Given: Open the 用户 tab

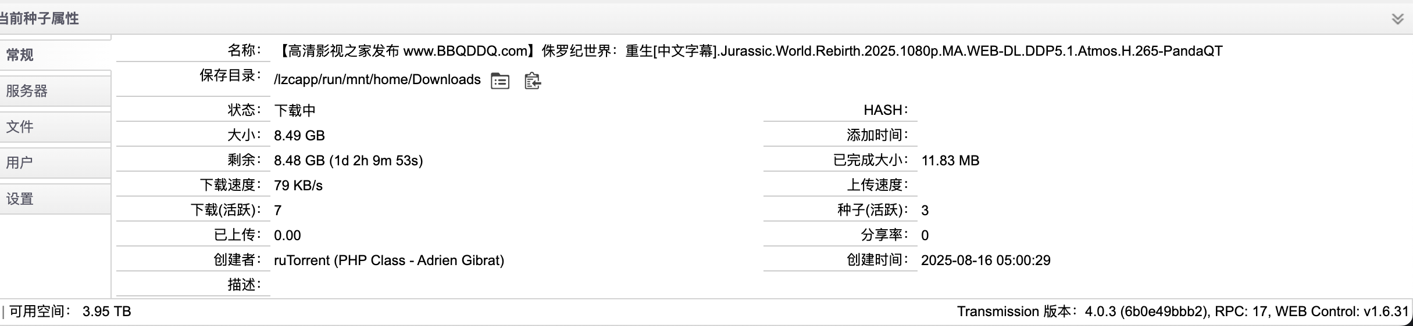Looking at the screenshot, I should click(x=55, y=163).
